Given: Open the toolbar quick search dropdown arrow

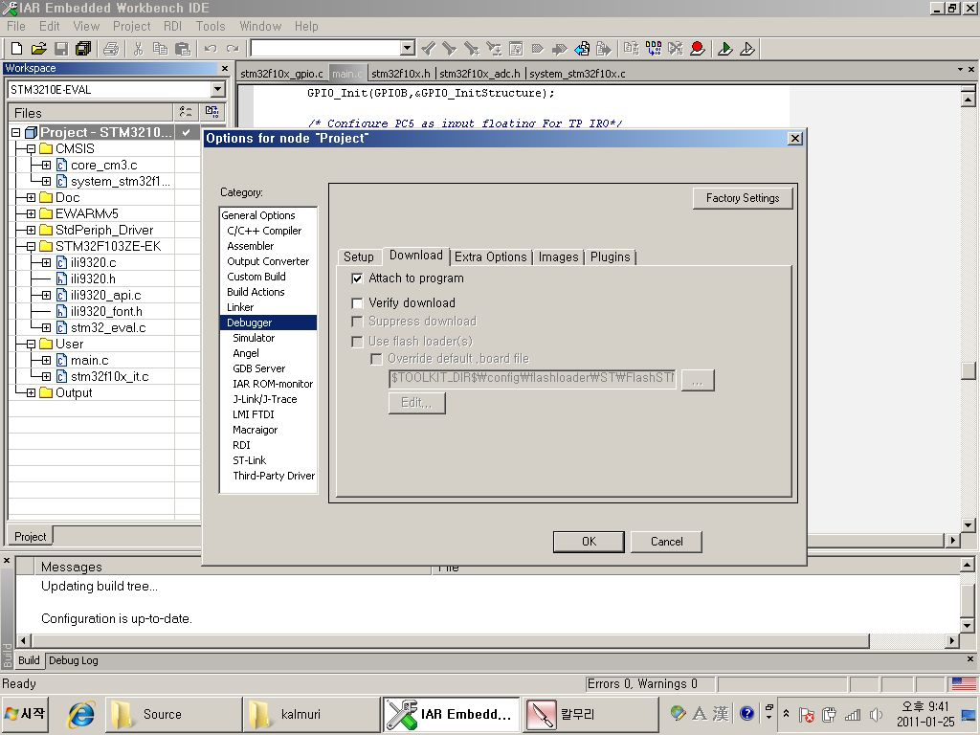Looking at the screenshot, I should tap(408, 48).
